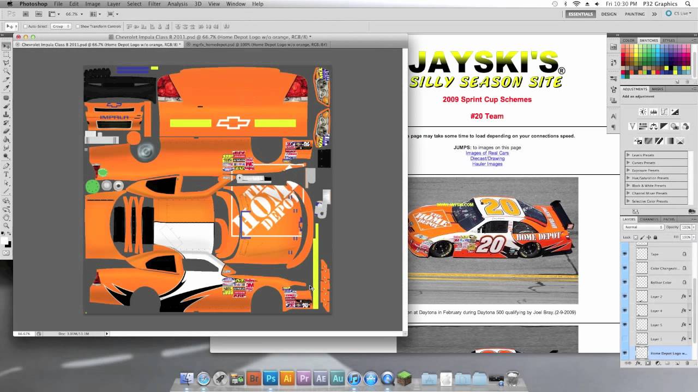The width and height of the screenshot is (698, 392).
Task: Open Adobe Illustrator from the Dock
Action: tap(287, 378)
